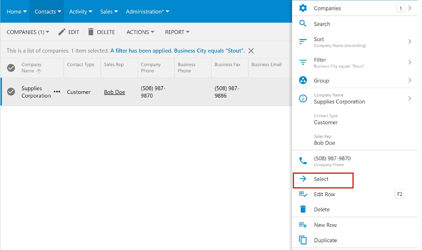Click the Duplicate copy icon
422x250 pixels.
pos(303,240)
